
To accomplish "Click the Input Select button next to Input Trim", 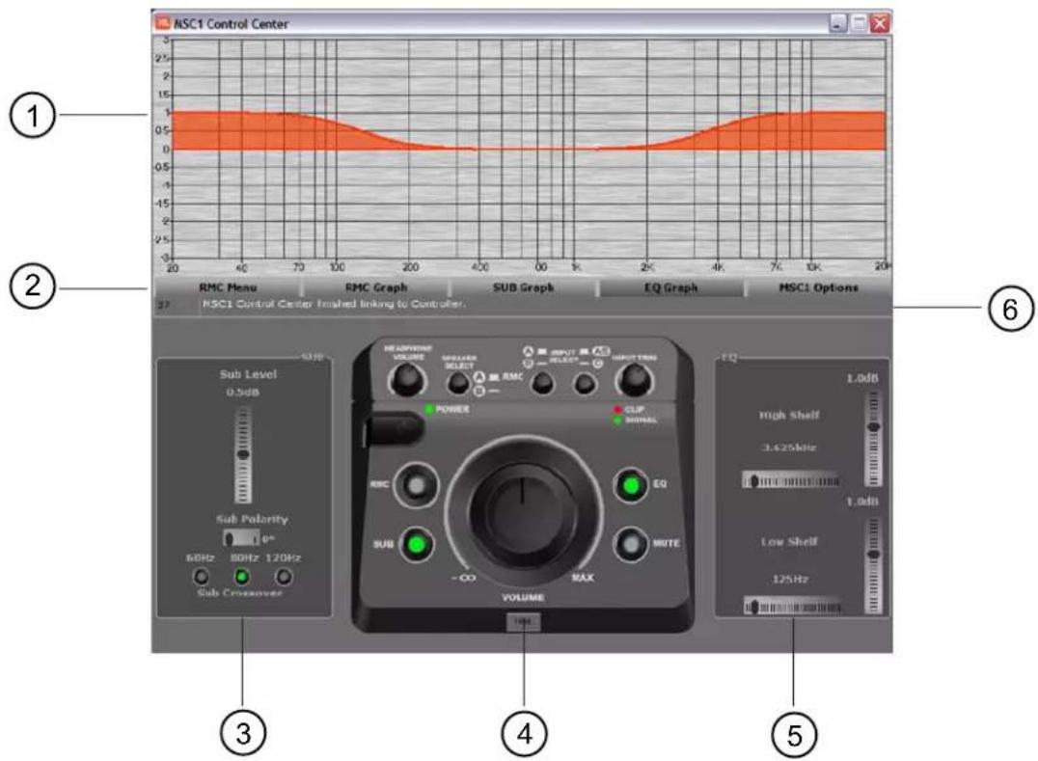I will click(586, 383).
